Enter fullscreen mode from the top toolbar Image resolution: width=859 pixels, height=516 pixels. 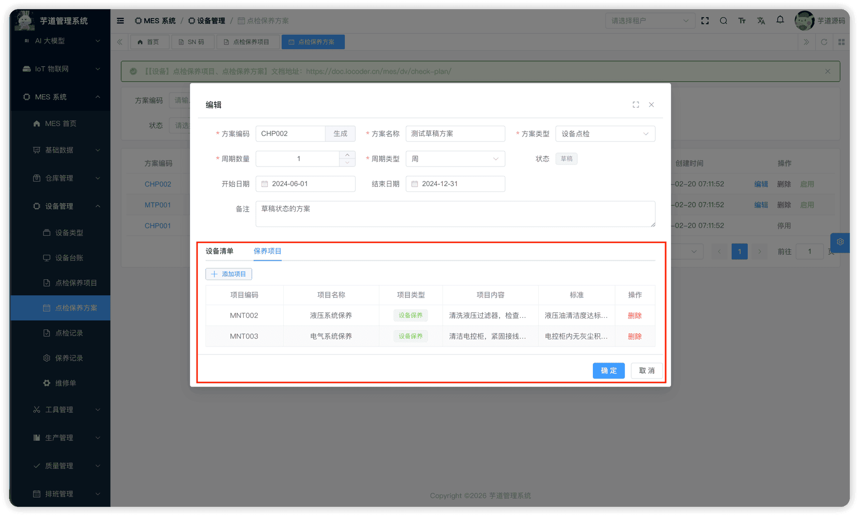(x=705, y=21)
